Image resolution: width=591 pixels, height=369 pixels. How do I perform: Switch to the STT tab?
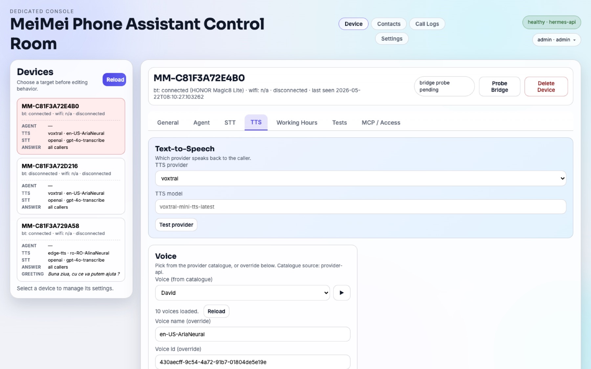pos(230,123)
